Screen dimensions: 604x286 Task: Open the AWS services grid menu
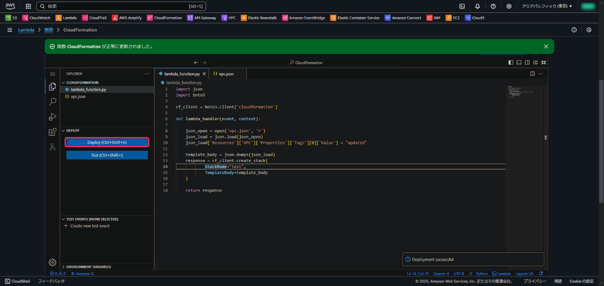click(x=28, y=6)
